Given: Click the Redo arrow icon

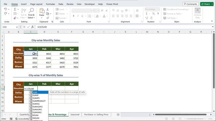Looking at the screenshot, I should click(5, 13).
